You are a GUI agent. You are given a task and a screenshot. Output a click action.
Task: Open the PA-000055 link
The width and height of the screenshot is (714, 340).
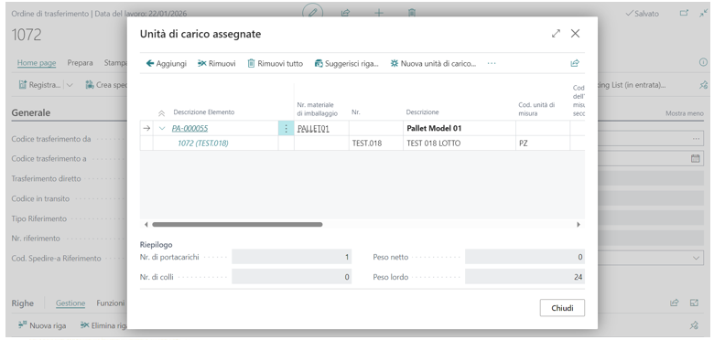(189, 129)
